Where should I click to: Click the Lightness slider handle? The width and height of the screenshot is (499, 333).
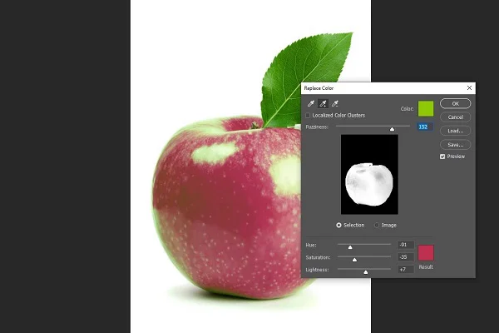365,272
